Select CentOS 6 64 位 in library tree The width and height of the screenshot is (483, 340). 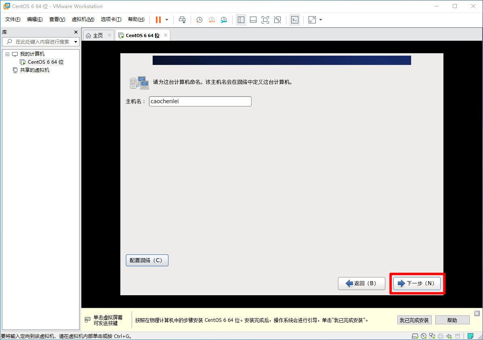coord(46,62)
